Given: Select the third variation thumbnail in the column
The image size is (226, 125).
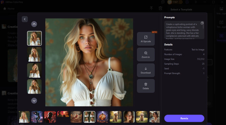Looking at the screenshot, I should pos(34,70).
